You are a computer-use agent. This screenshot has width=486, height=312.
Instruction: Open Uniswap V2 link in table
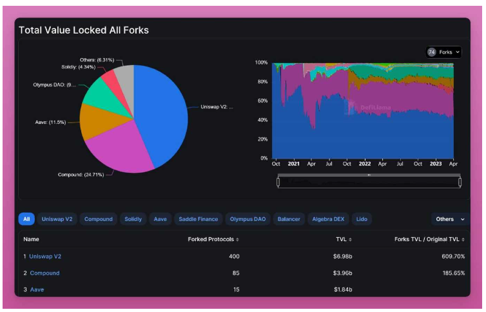[x=45, y=257]
